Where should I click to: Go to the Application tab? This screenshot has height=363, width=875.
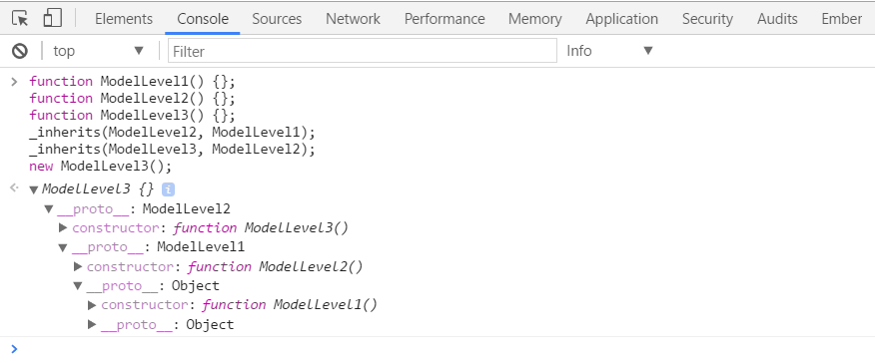[x=621, y=19]
